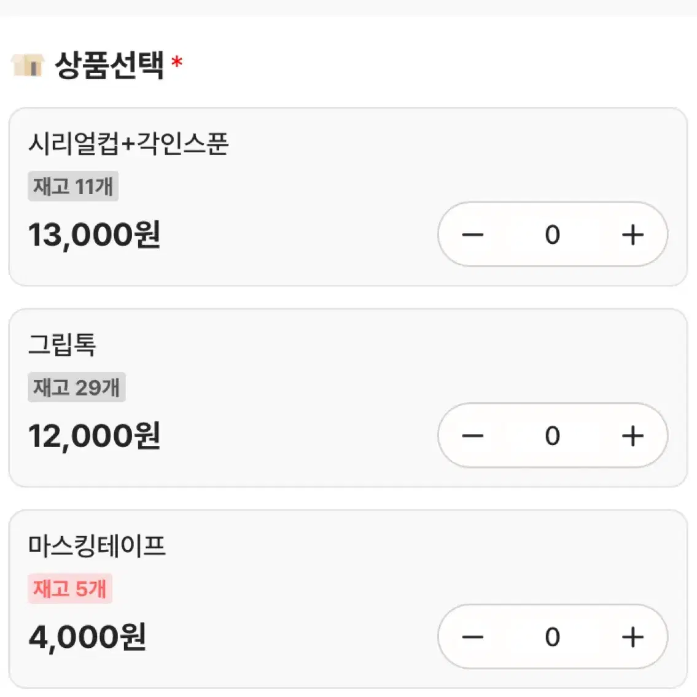Screen dimensions: 697x697
Task: Tap the plus icon for 그립톡
Action: coord(633,435)
